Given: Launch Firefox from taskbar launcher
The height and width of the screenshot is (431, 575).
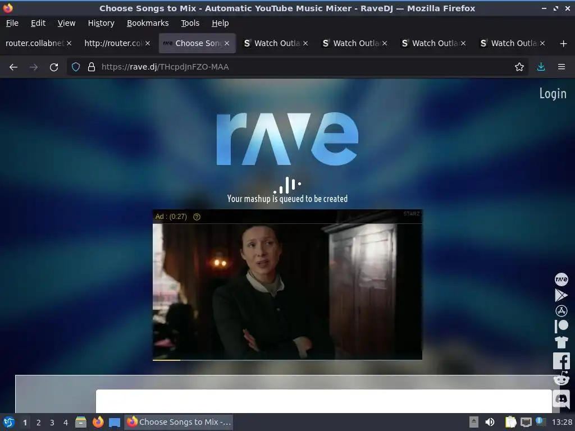Looking at the screenshot, I should (x=98, y=422).
